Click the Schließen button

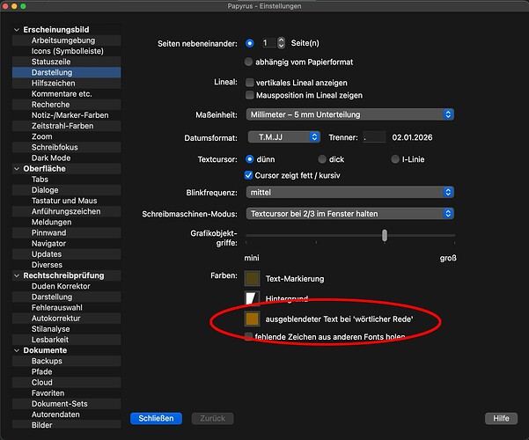156,418
